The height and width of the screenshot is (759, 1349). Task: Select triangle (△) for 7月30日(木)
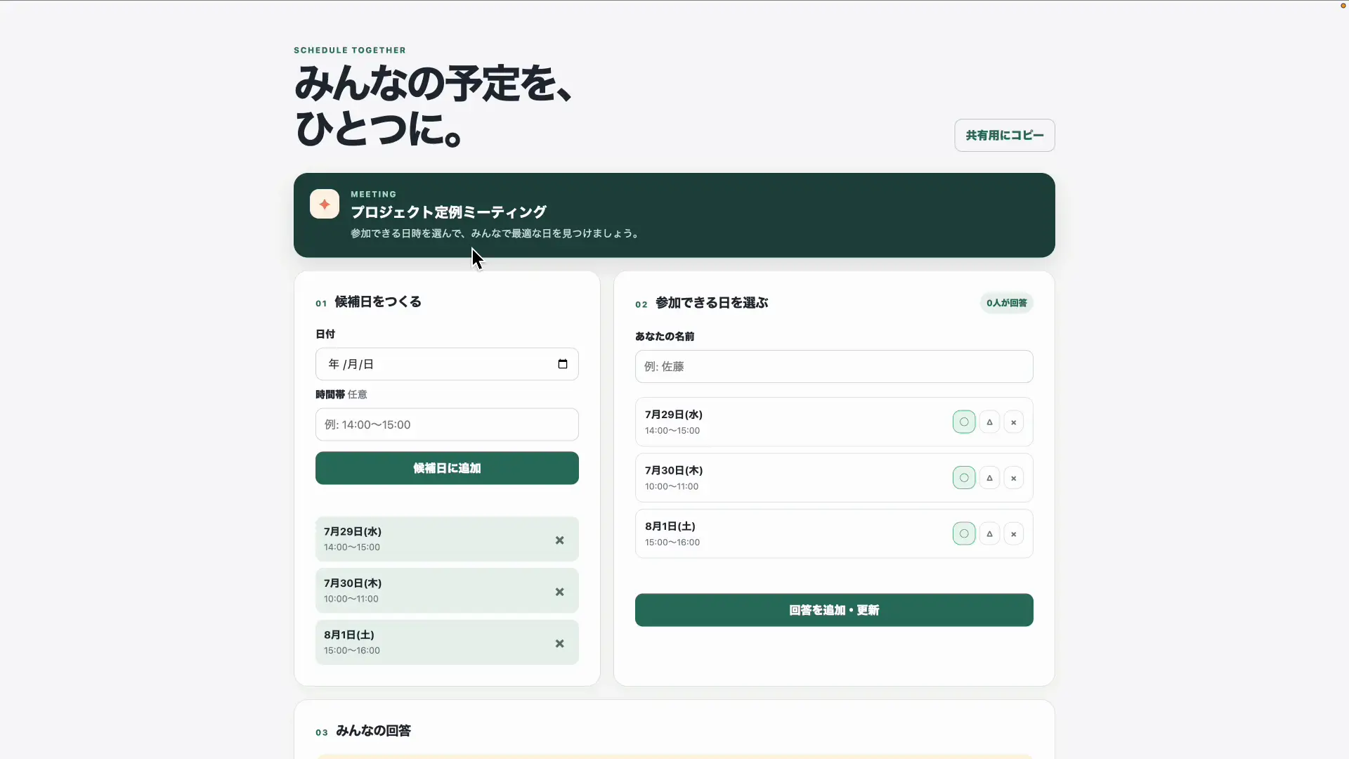(x=989, y=478)
